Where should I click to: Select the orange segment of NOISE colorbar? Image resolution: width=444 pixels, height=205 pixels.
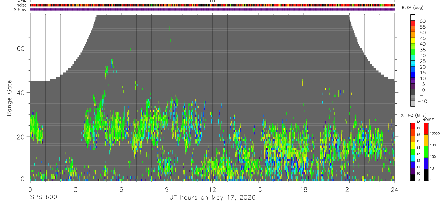(x=426, y=140)
